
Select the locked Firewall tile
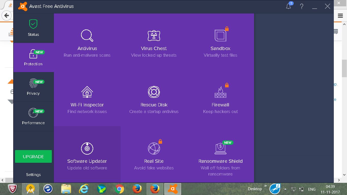[x=220, y=98]
